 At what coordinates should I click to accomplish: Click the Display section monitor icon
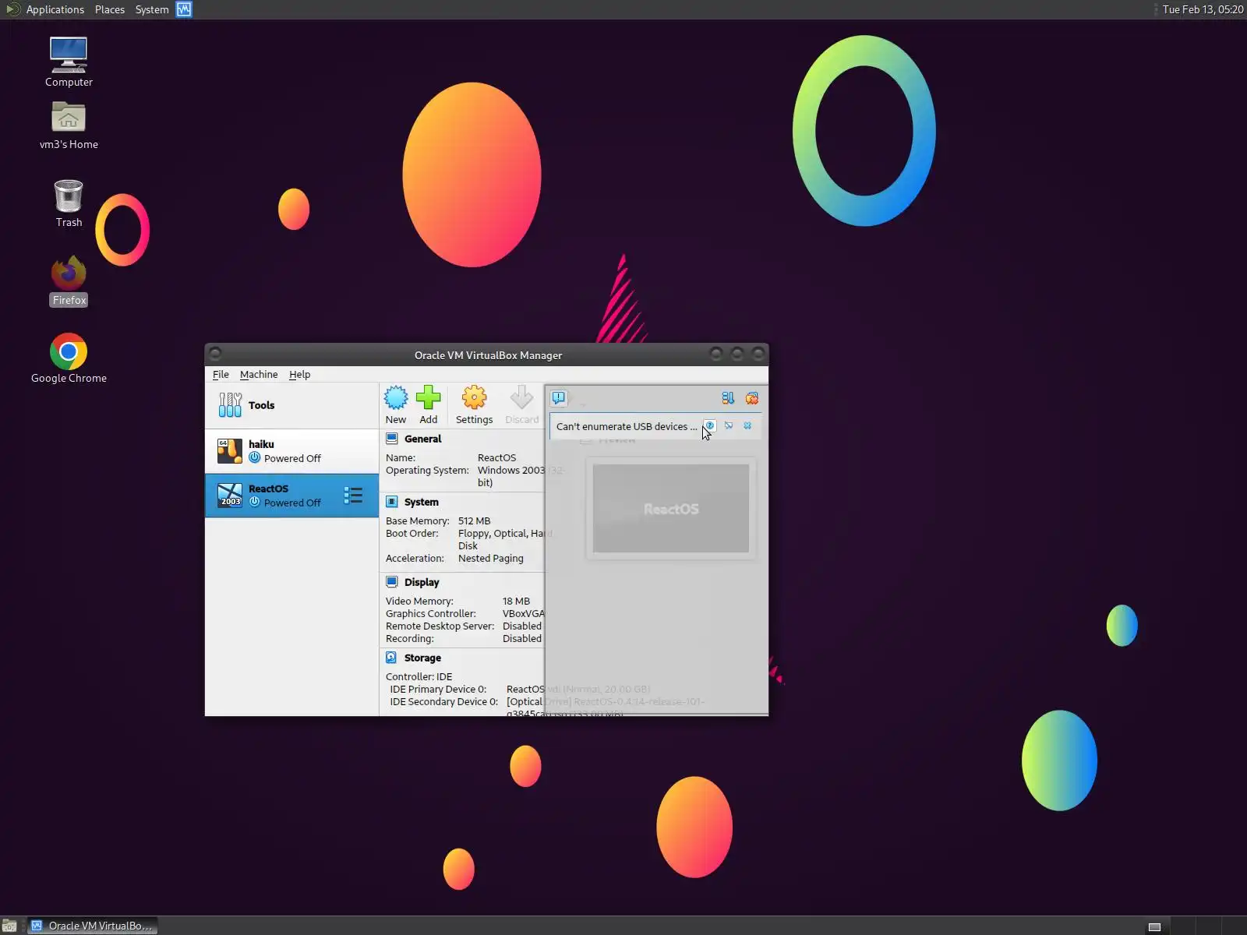tap(392, 582)
